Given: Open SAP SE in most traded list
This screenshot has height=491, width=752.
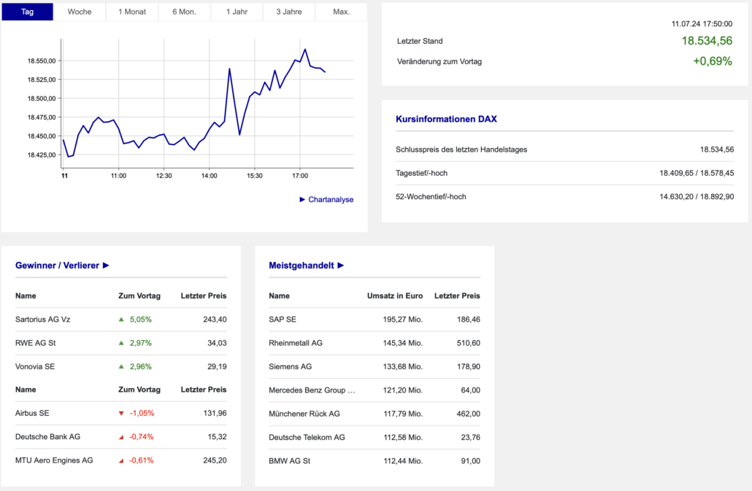Looking at the screenshot, I should click(283, 320).
